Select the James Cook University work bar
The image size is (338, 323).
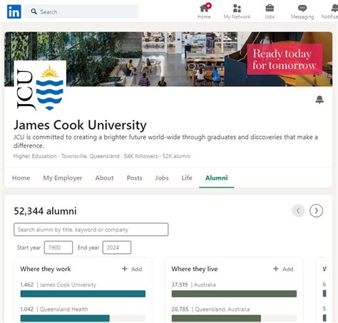(x=83, y=294)
